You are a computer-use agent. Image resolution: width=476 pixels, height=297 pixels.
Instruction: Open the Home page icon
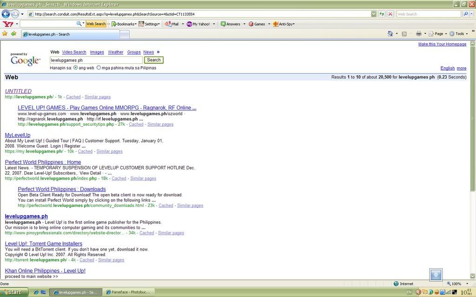pyautogui.click(x=390, y=34)
